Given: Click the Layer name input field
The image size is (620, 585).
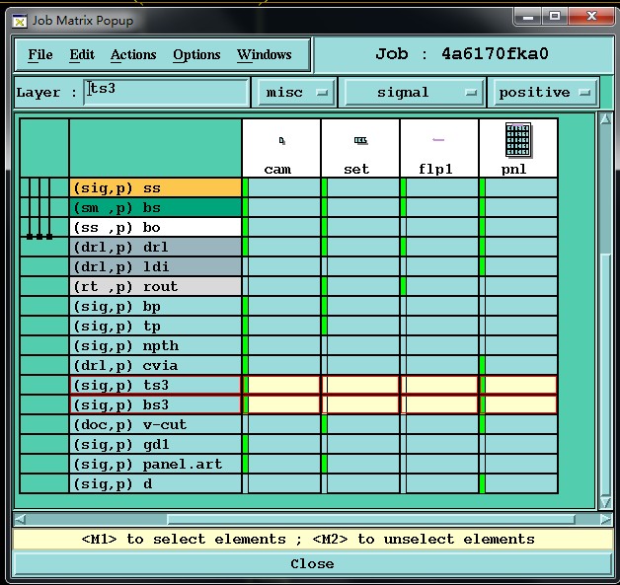Looking at the screenshot, I should pos(166,92).
